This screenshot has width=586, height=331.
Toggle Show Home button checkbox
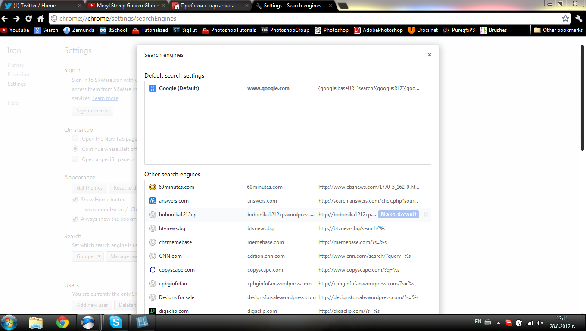point(75,200)
